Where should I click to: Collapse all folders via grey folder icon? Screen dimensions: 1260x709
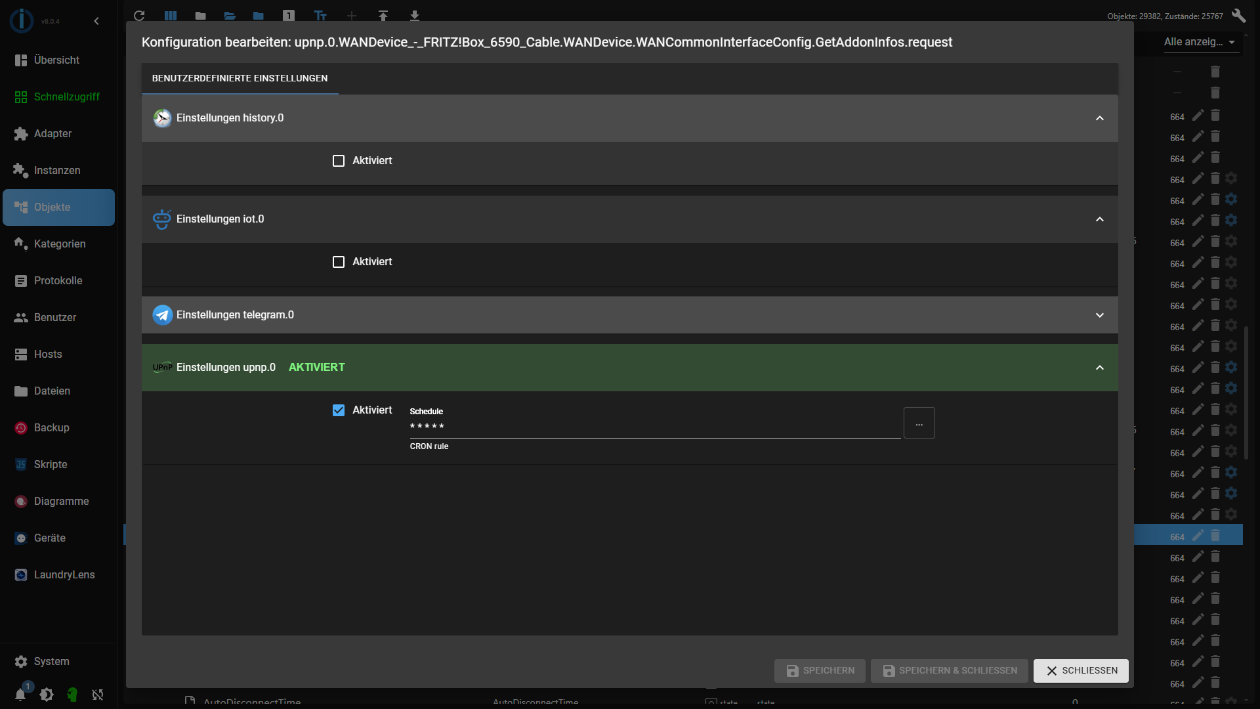pos(201,16)
